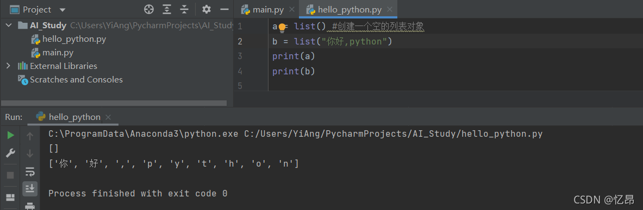Click the restore layout icon in Run panel
Image resolution: width=643 pixels, height=210 pixels.
tap(10, 198)
